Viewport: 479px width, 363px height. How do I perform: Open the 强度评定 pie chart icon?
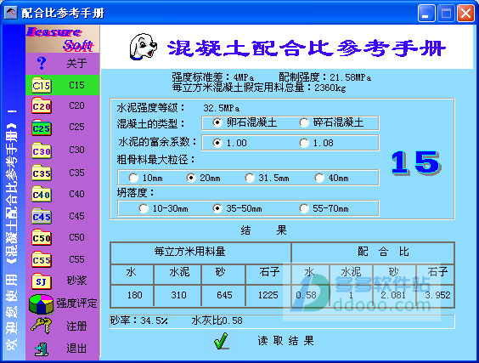(x=42, y=303)
